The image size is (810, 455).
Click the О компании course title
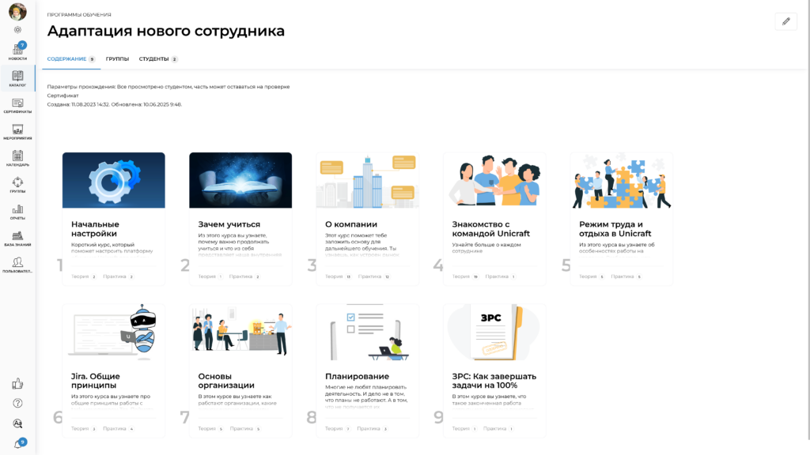[x=351, y=224]
